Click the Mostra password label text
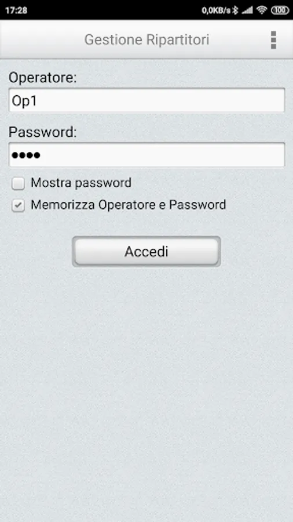293x522 pixels. [81, 183]
